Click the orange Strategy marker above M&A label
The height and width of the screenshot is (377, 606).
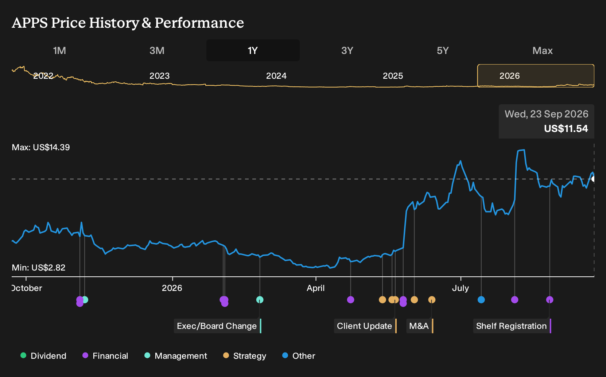pyautogui.click(x=432, y=300)
